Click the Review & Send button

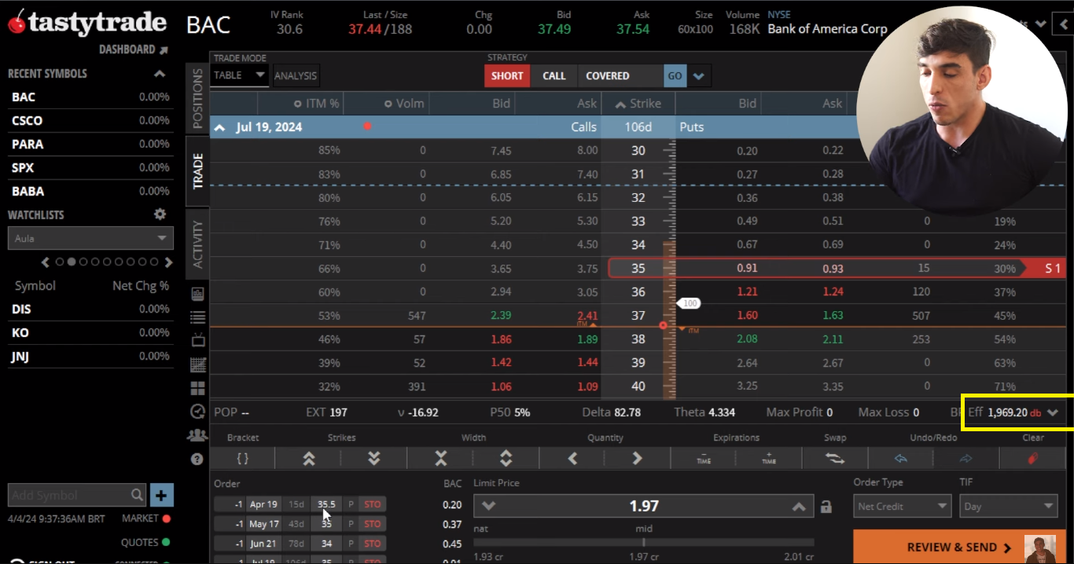point(951,547)
